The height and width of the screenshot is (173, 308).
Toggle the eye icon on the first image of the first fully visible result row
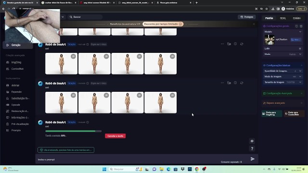tap(73, 57)
